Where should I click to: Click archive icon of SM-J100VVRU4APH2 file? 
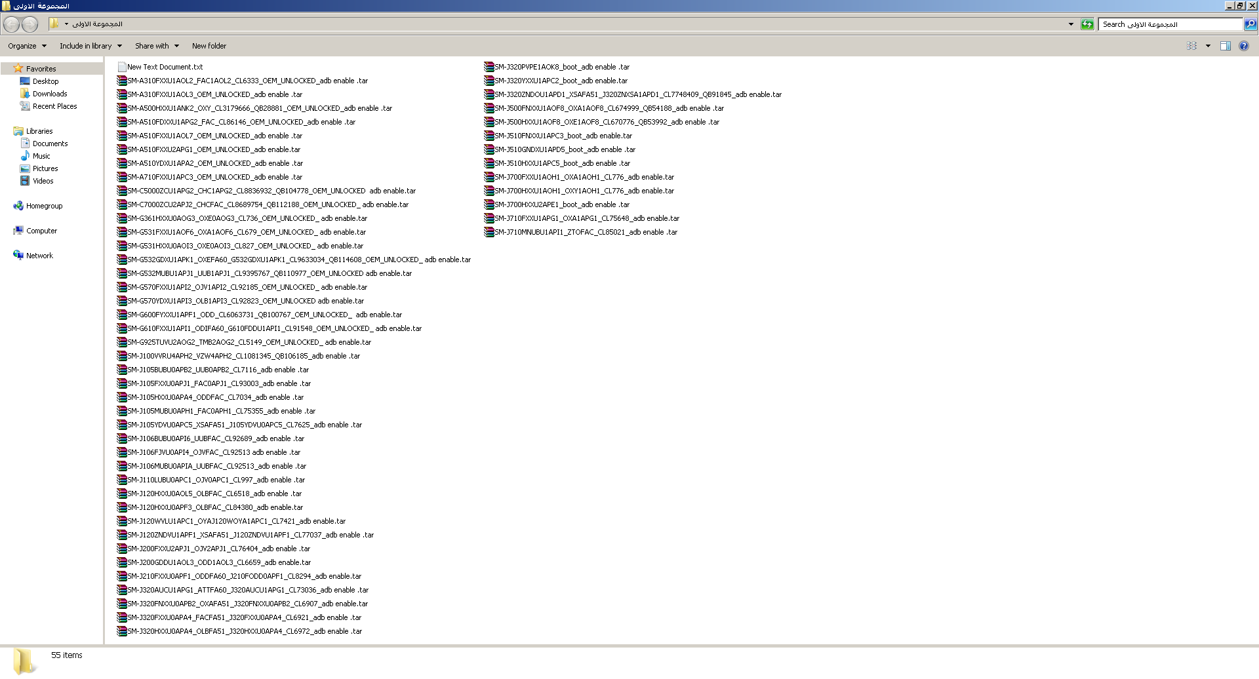[122, 356]
